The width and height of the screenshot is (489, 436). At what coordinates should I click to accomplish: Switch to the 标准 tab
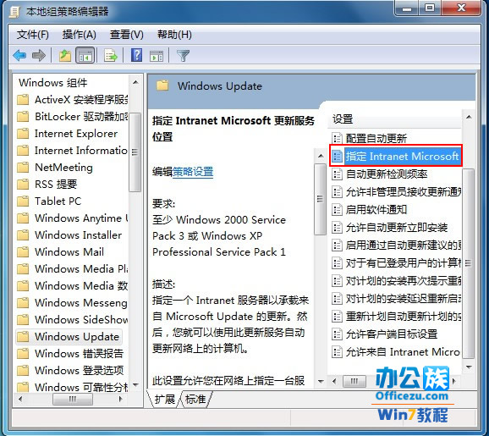(195, 399)
